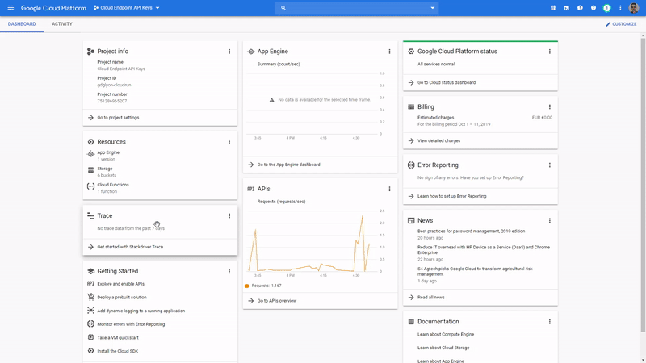The height and width of the screenshot is (363, 646).
Task: Open Resources card options menu
Action: pyautogui.click(x=229, y=142)
